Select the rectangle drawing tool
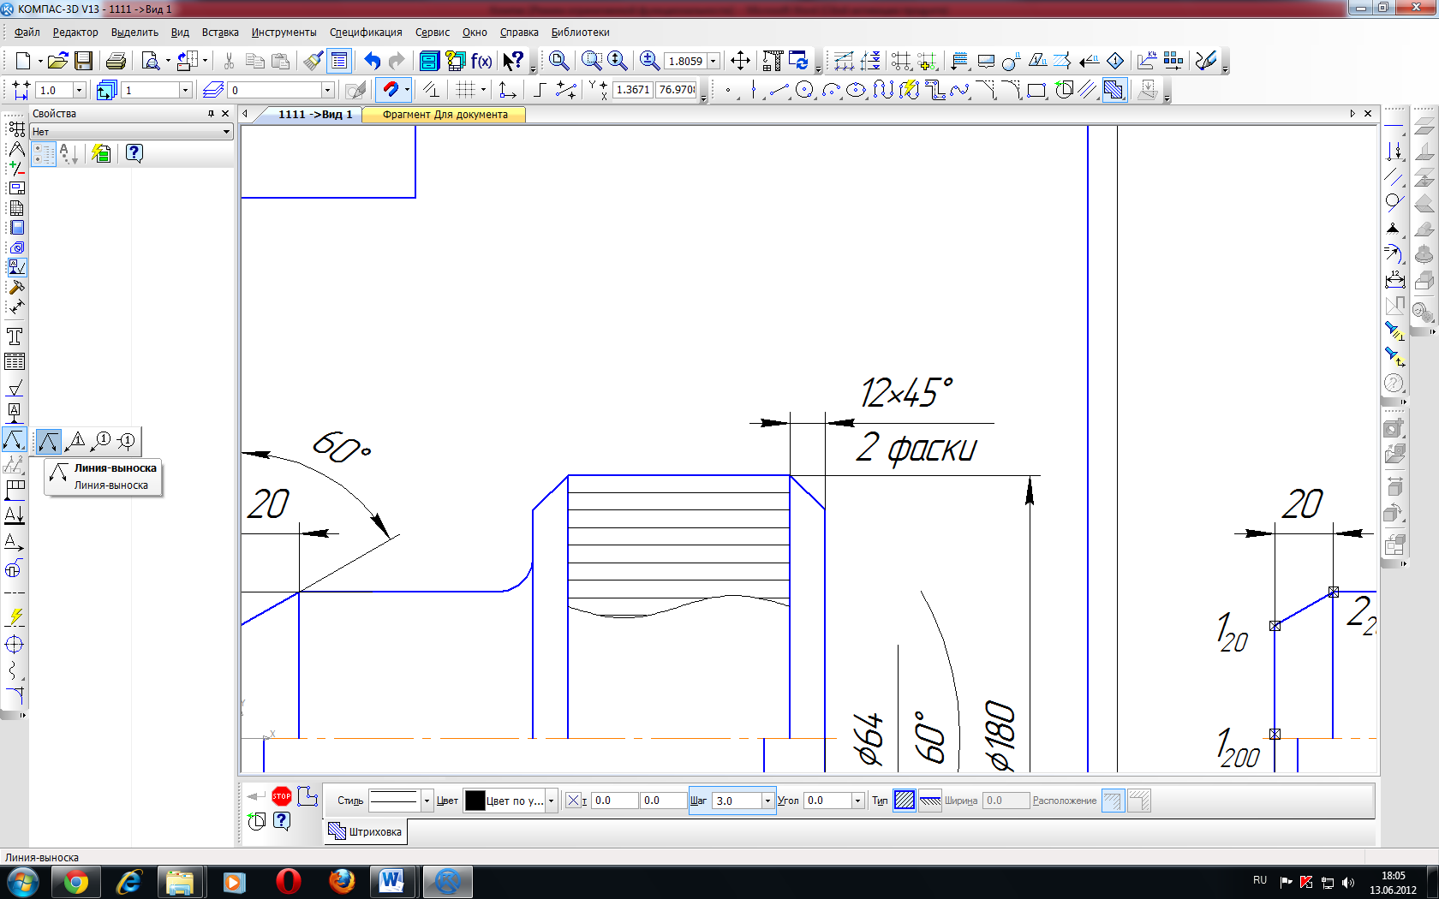This screenshot has height=899, width=1439. pyautogui.click(x=1036, y=89)
